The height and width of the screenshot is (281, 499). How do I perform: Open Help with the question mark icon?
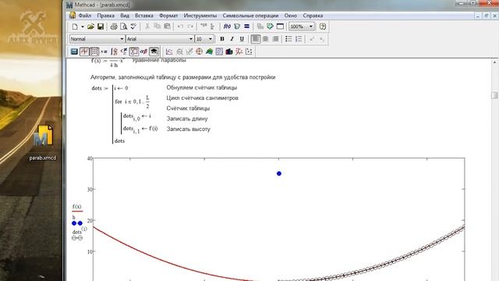click(x=323, y=27)
